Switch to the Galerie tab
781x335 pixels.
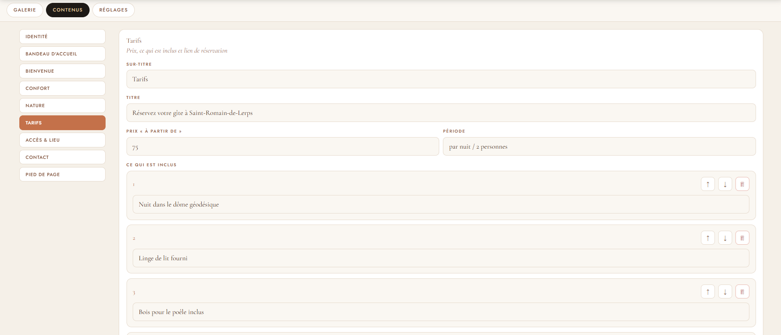(25, 10)
